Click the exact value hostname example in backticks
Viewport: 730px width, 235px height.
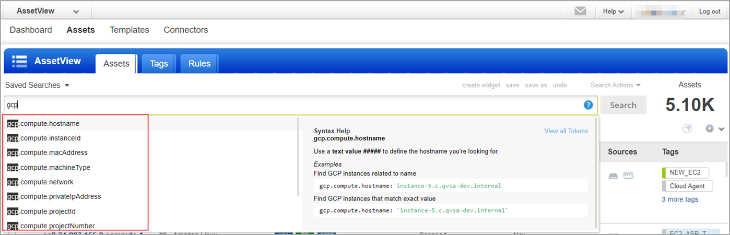(x=451, y=210)
